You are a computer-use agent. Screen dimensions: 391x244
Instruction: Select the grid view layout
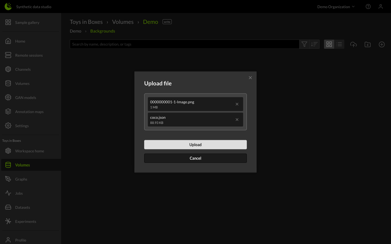pos(329,44)
